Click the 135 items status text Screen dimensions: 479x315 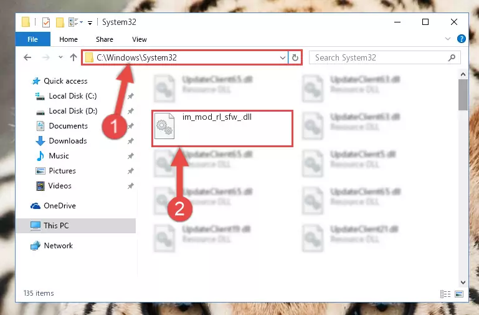(39, 293)
